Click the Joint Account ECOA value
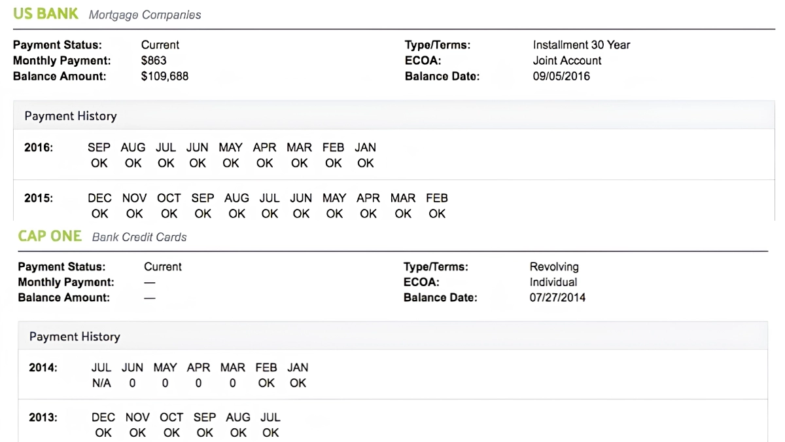785x442 pixels. point(567,60)
